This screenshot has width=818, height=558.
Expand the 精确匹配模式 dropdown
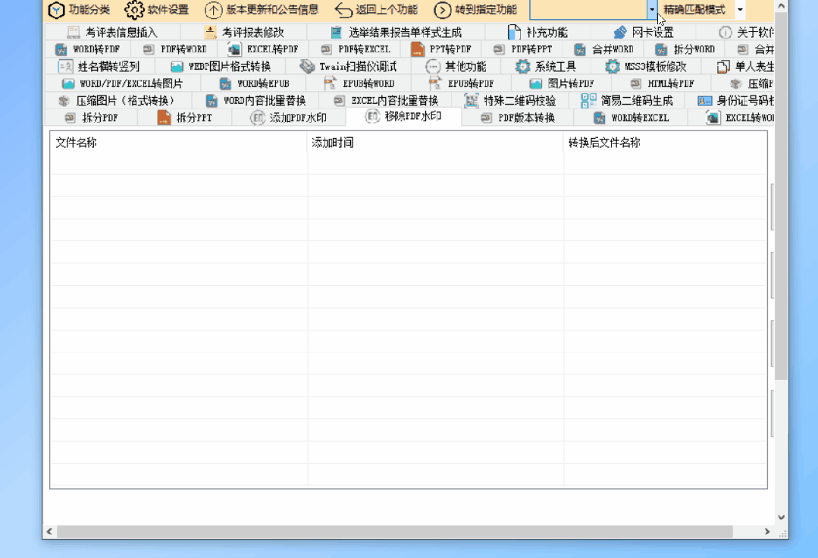pyautogui.click(x=739, y=10)
